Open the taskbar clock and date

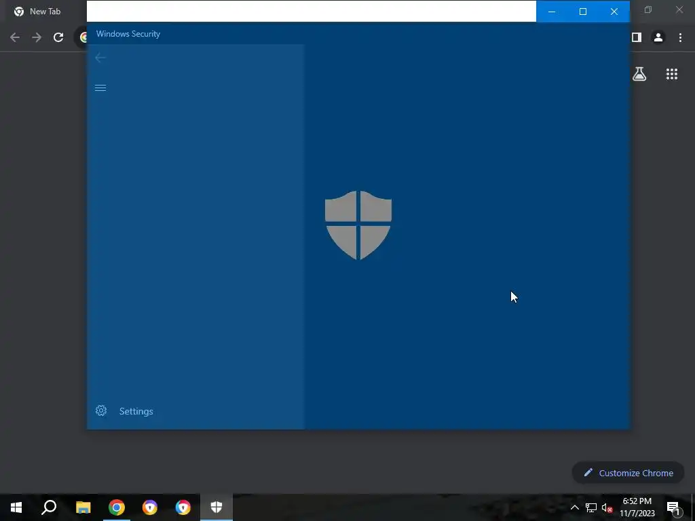[637, 507]
